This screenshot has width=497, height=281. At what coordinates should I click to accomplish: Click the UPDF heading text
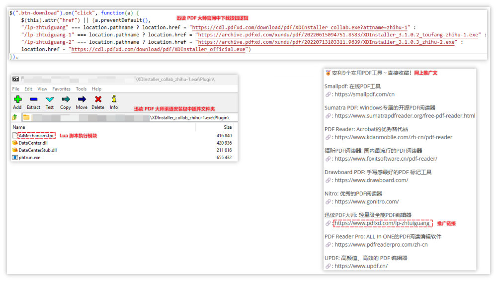[x=366, y=258]
